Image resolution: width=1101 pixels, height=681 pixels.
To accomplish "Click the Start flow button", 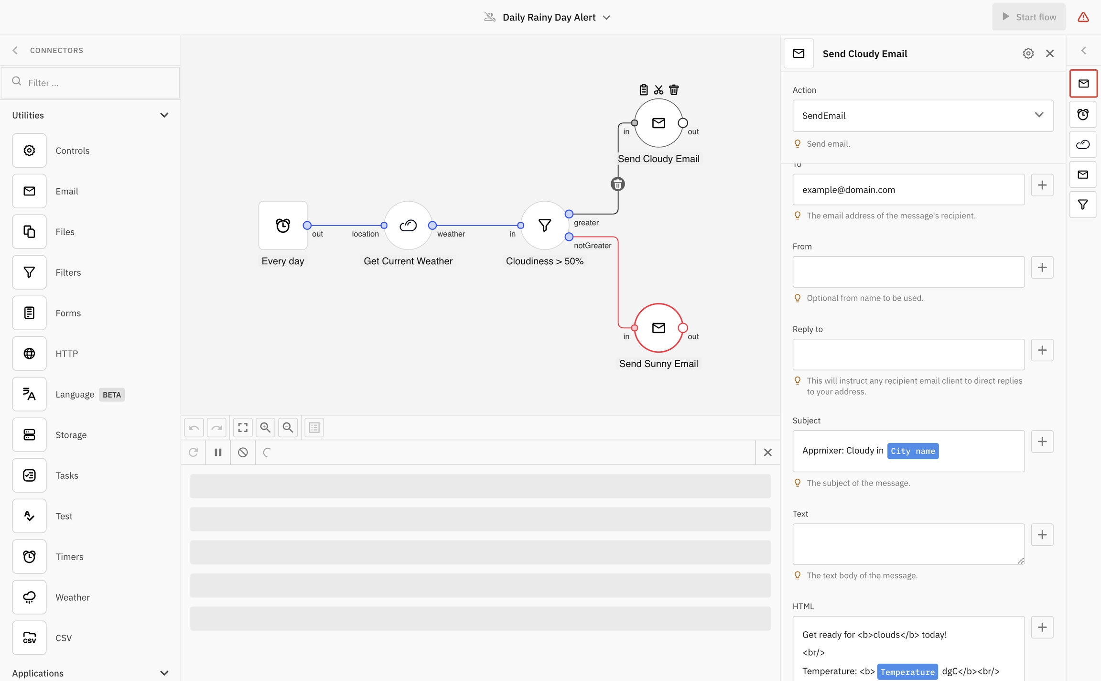I will pyautogui.click(x=1028, y=17).
